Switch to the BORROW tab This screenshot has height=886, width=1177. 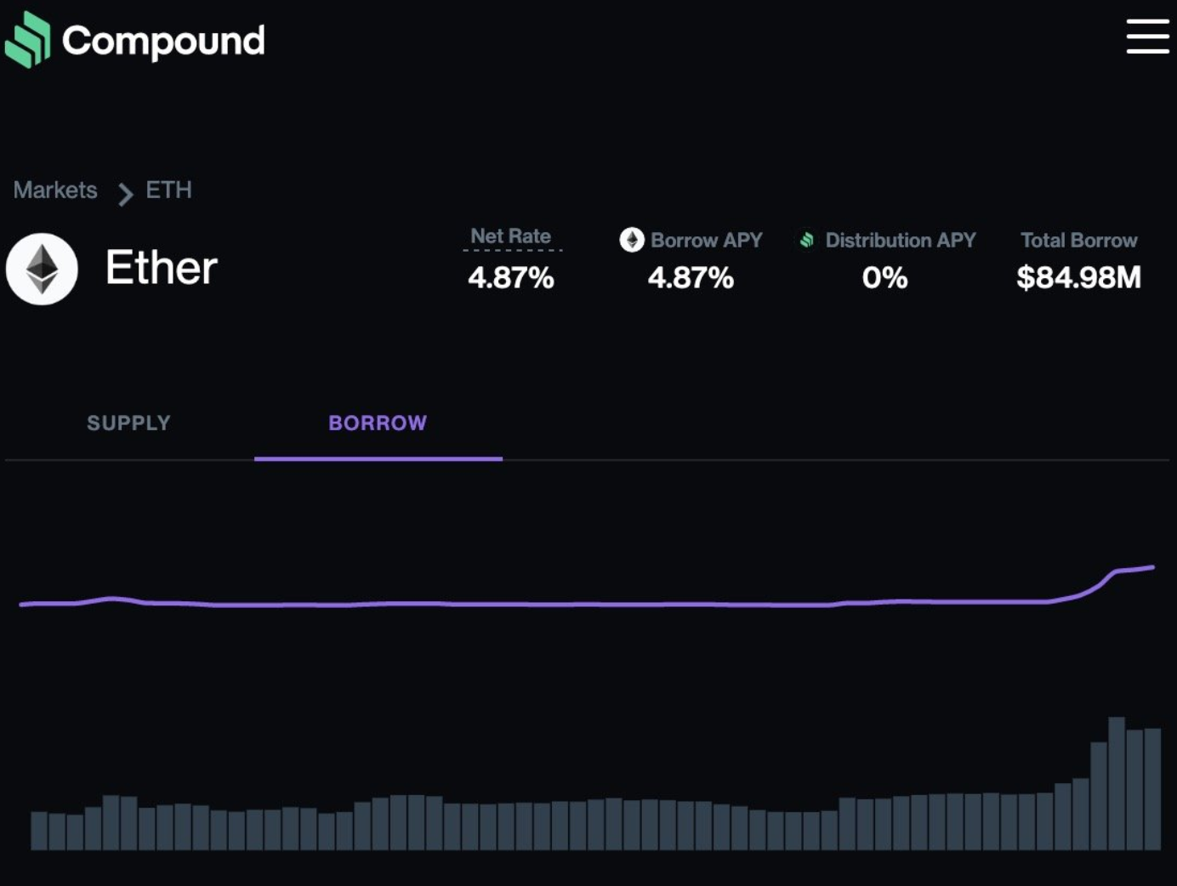click(378, 423)
